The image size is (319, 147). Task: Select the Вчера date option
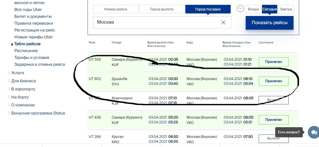(x=253, y=9)
